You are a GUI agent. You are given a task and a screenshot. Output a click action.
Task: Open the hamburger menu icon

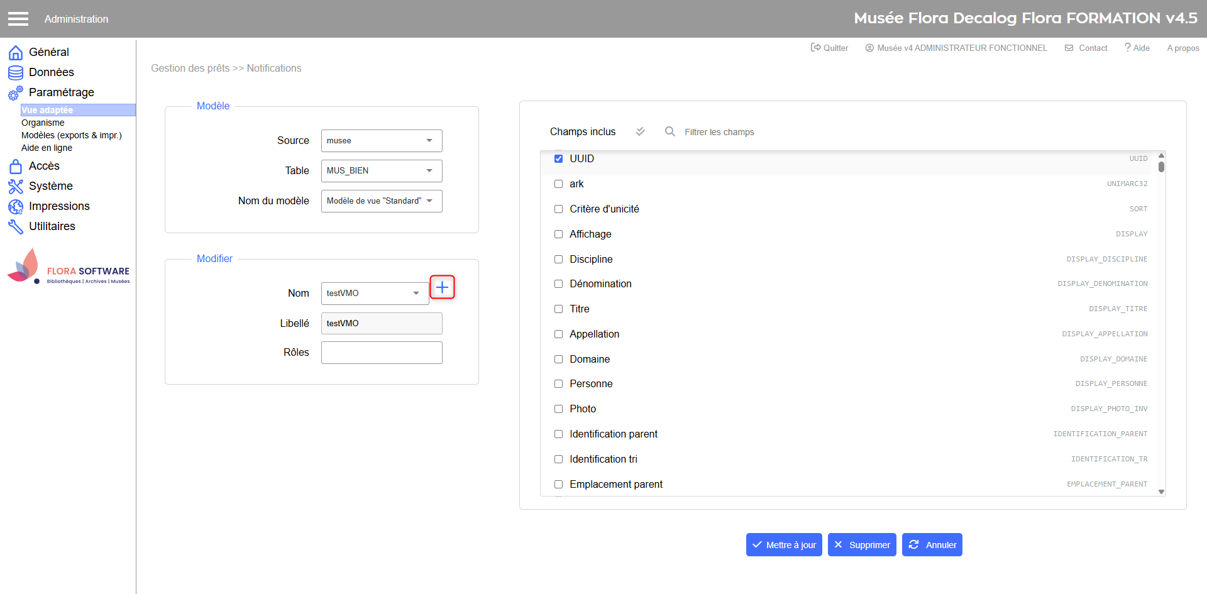[x=18, y=19]
